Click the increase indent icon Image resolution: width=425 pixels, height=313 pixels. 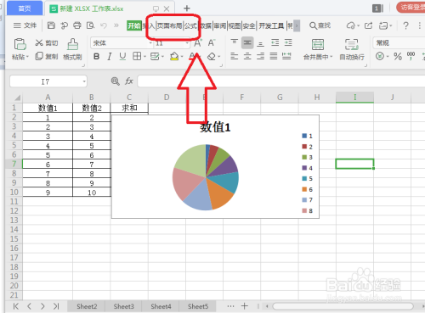point(288,42)
